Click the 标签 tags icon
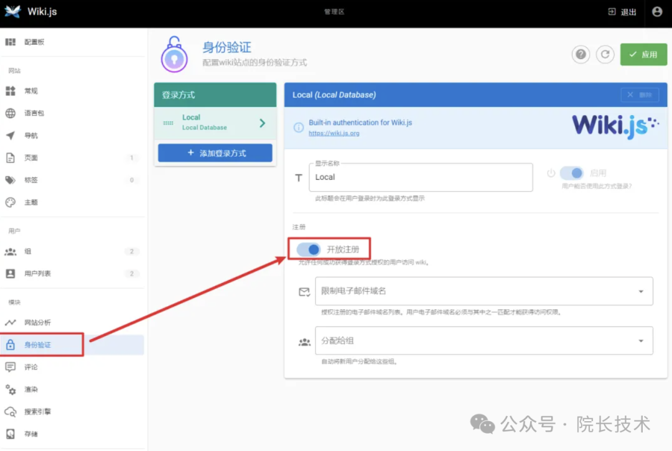 tap(11, 180)
